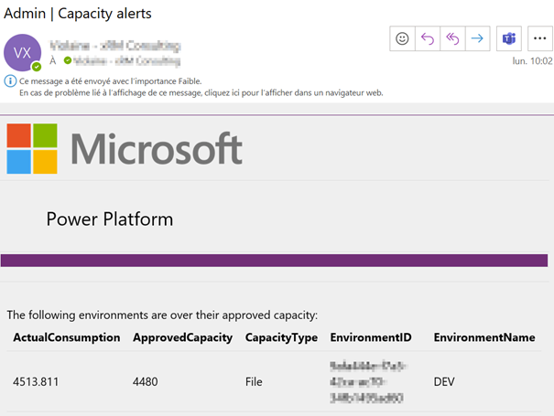Viewport: 554px width, 416px height.
Task: Click the purple Power Platform banner bar
Action: (x=277, y=261)
